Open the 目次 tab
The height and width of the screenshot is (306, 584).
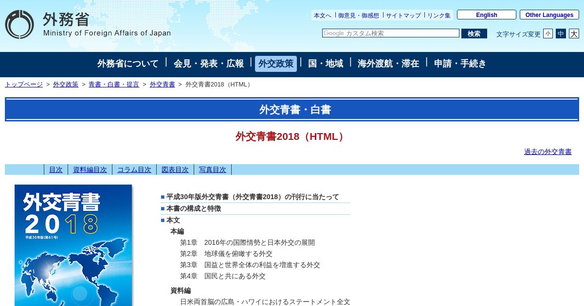[x=56, y=170]
